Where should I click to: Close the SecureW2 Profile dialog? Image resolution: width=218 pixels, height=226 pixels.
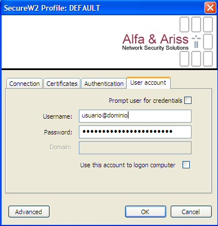click(210, 8)
